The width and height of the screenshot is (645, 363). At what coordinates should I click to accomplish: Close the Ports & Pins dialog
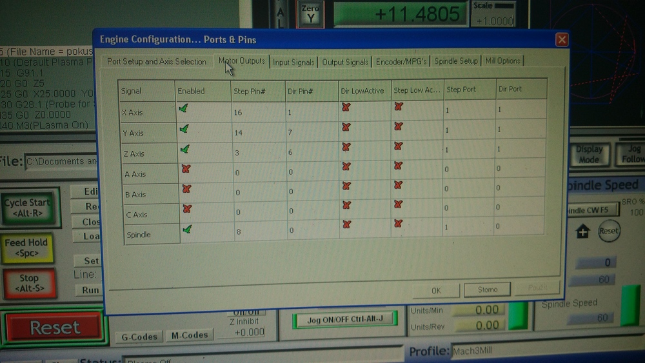[562, 40]
